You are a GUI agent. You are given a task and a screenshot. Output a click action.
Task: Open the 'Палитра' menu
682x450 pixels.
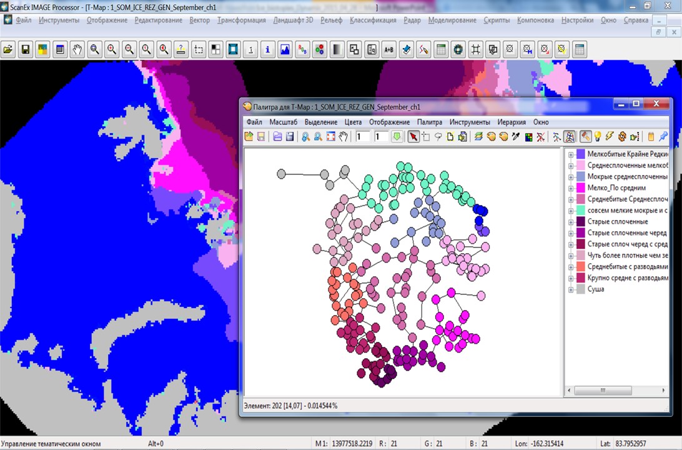[x=430, y=122]
